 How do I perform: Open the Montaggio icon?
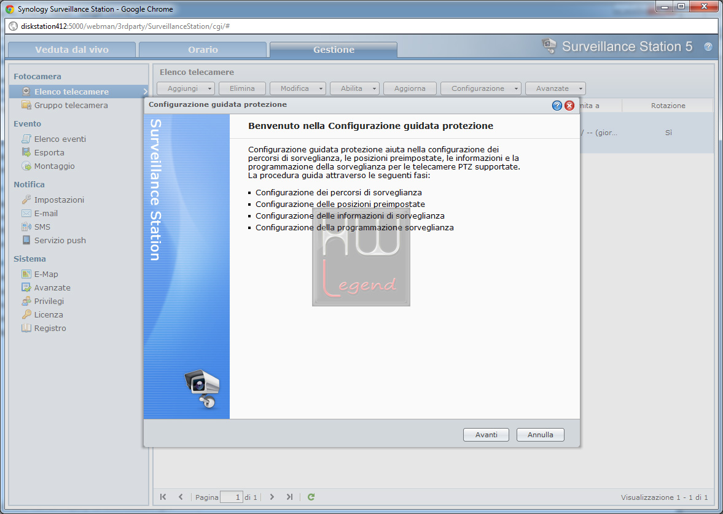pyautogui.click(x=26, y=166)
